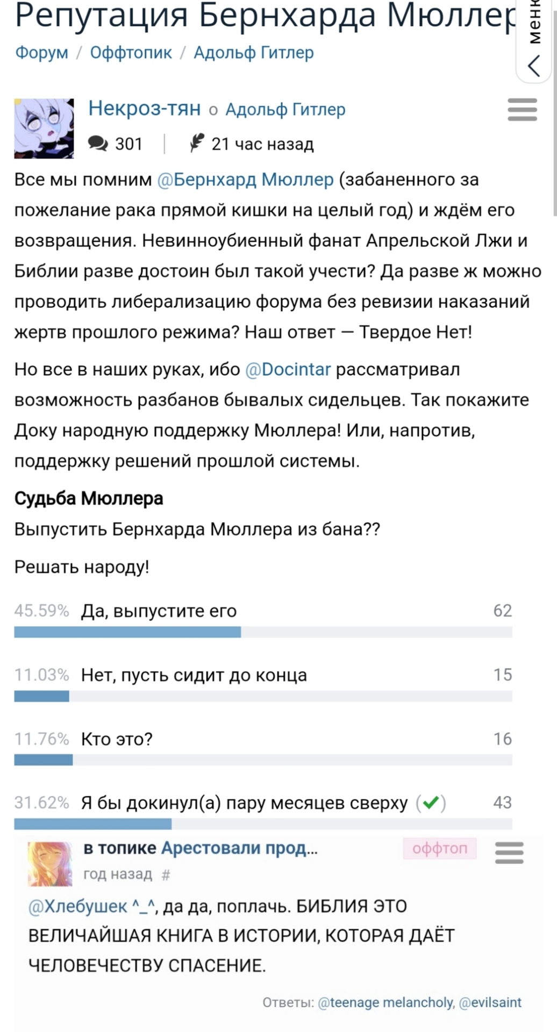This screenshot has width=557, height=1032.
Task: Go to the Форум breadcrumb
Action: click(42, 53)
